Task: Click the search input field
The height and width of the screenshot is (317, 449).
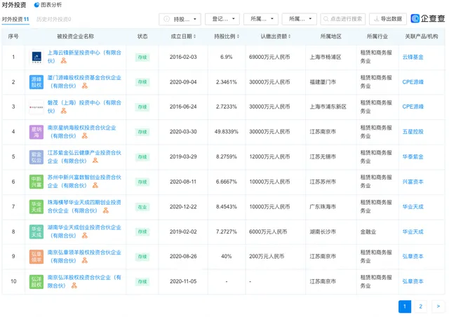Action: [x=342, y=19]
